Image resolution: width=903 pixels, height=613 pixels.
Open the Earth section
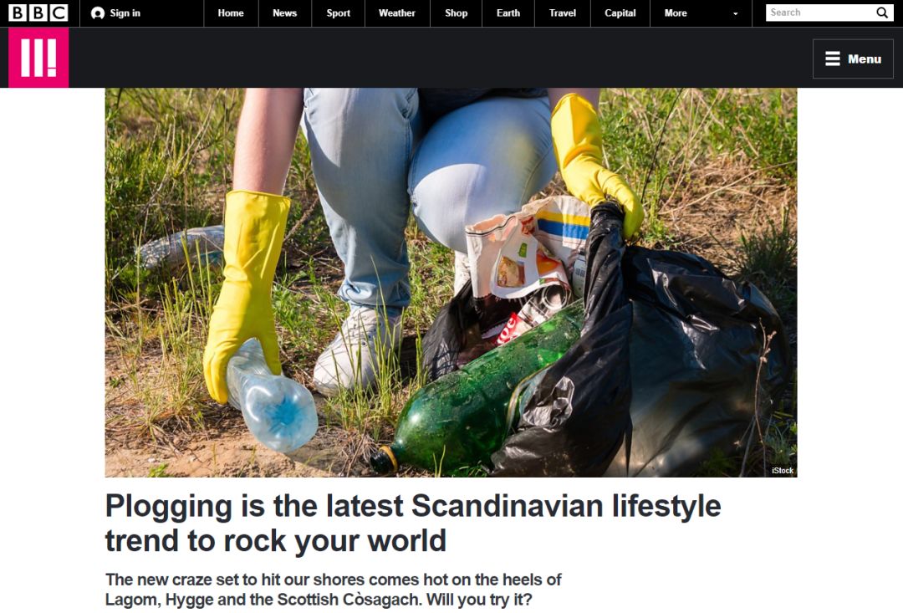(508, 13)
